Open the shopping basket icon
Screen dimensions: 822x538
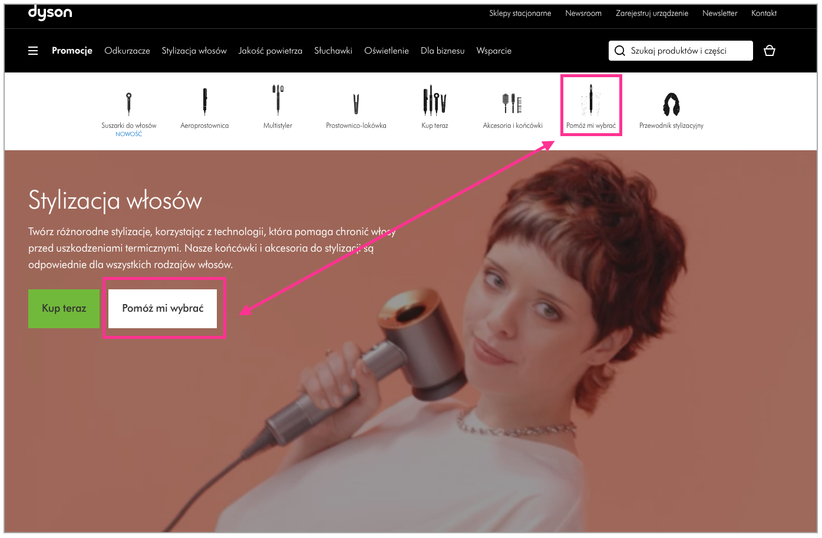[x=769, y=51]
